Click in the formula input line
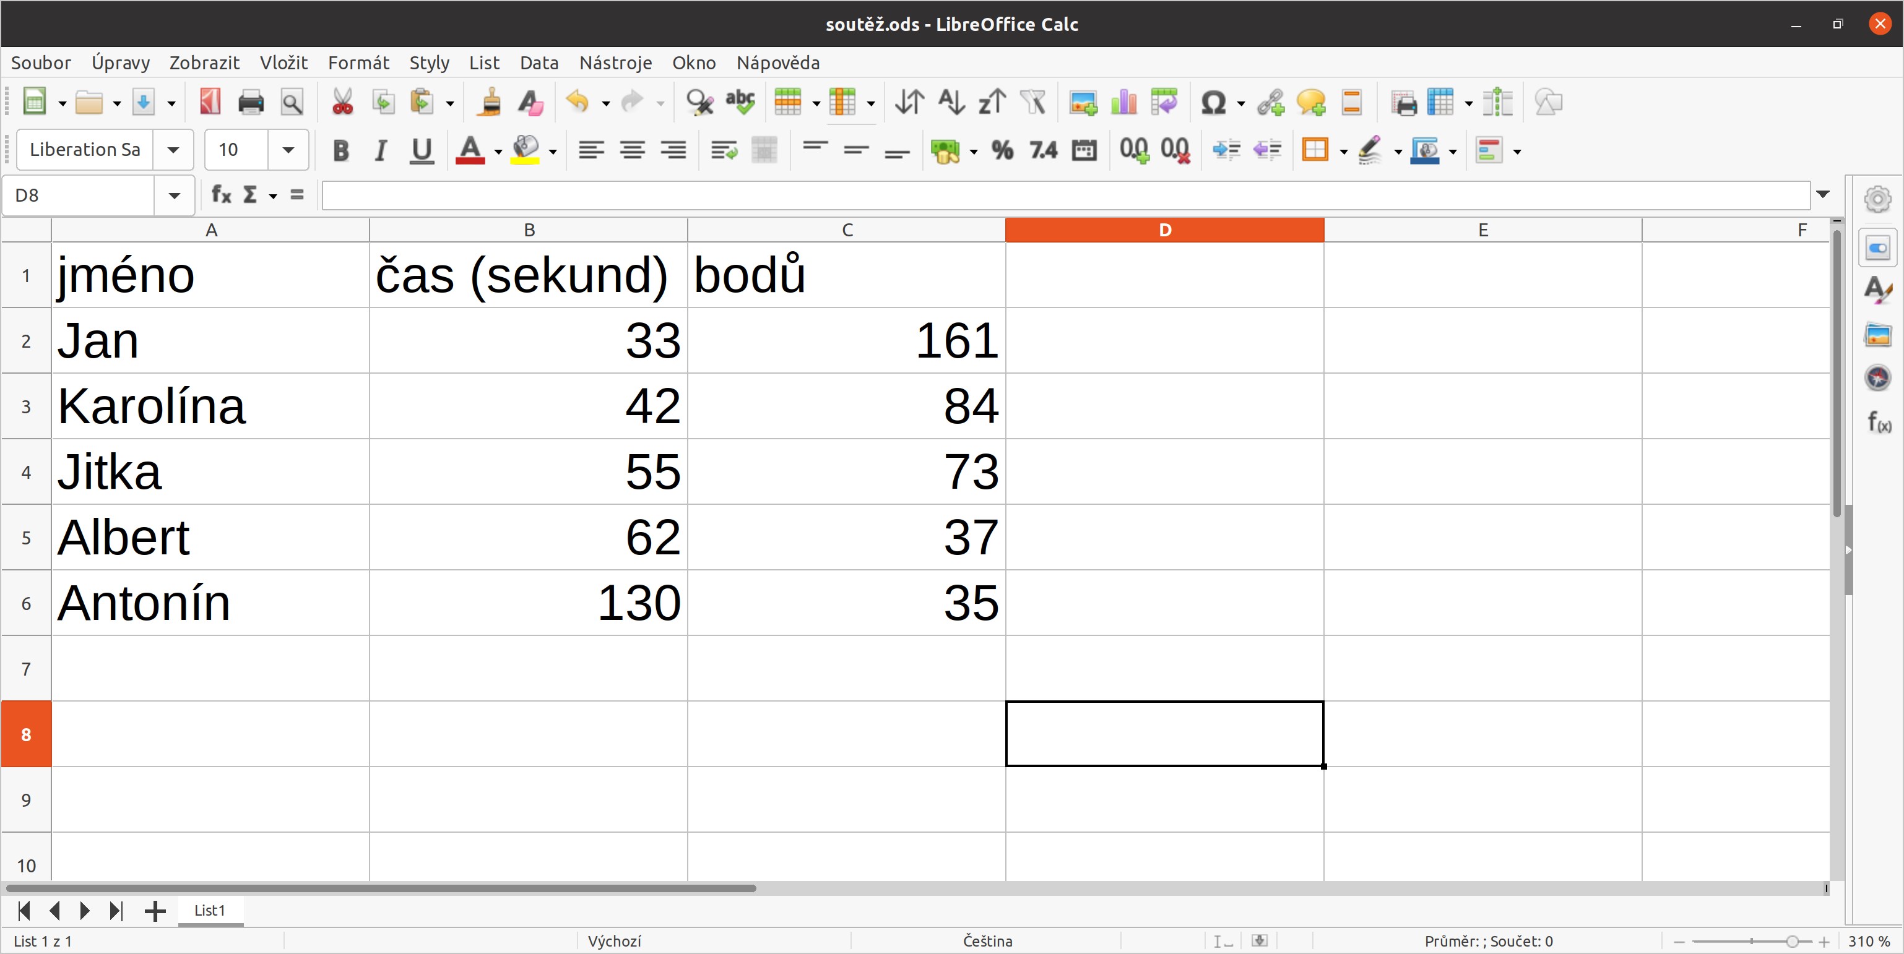Viewport: 1904px width, 954px height. 1066,195
